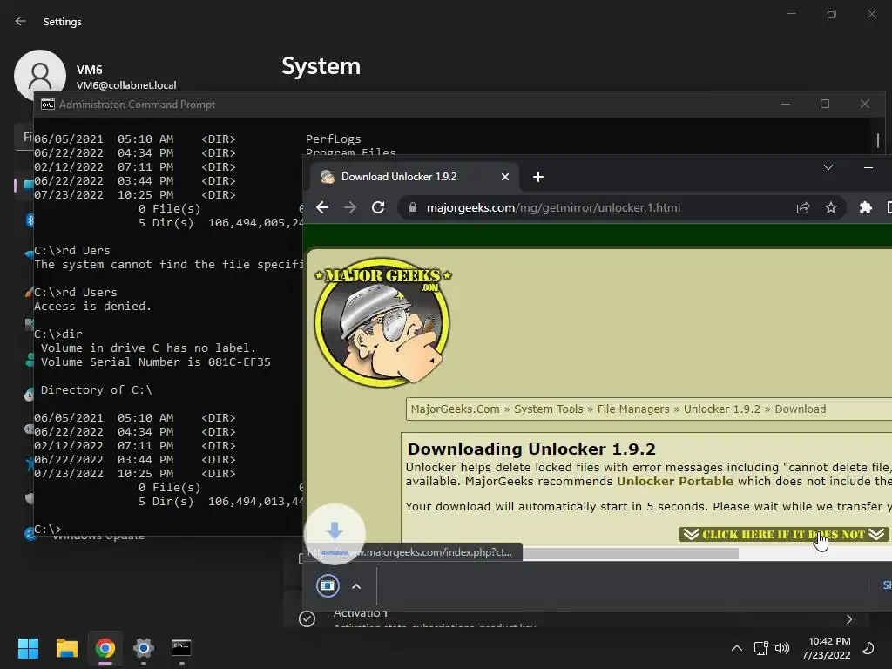
Task: Open Windows Start menu
Action: pos(28,648)
